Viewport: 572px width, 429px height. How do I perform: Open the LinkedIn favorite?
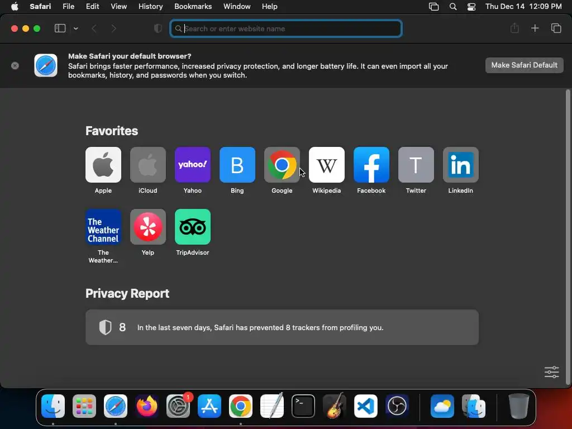461,165
